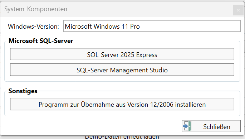The height and width of the screenshot is (139, 245).
Task: Click the Windows-Version label
Action: (x=33, y=26)
